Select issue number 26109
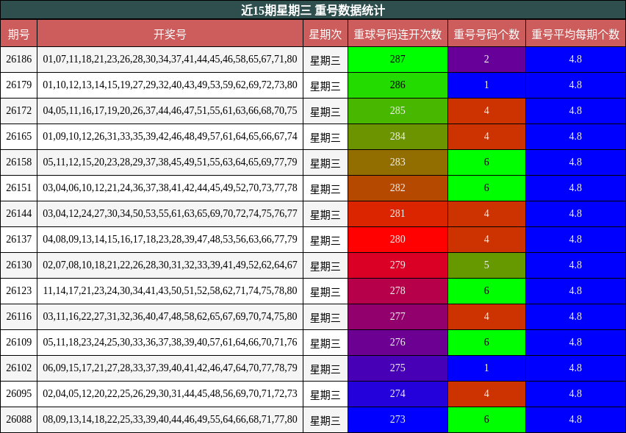This screenshot has height=433, width=626. click(19, 343)
